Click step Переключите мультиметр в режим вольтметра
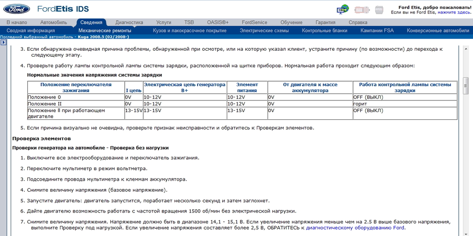 pyautogui.click(x=87, y=169)
